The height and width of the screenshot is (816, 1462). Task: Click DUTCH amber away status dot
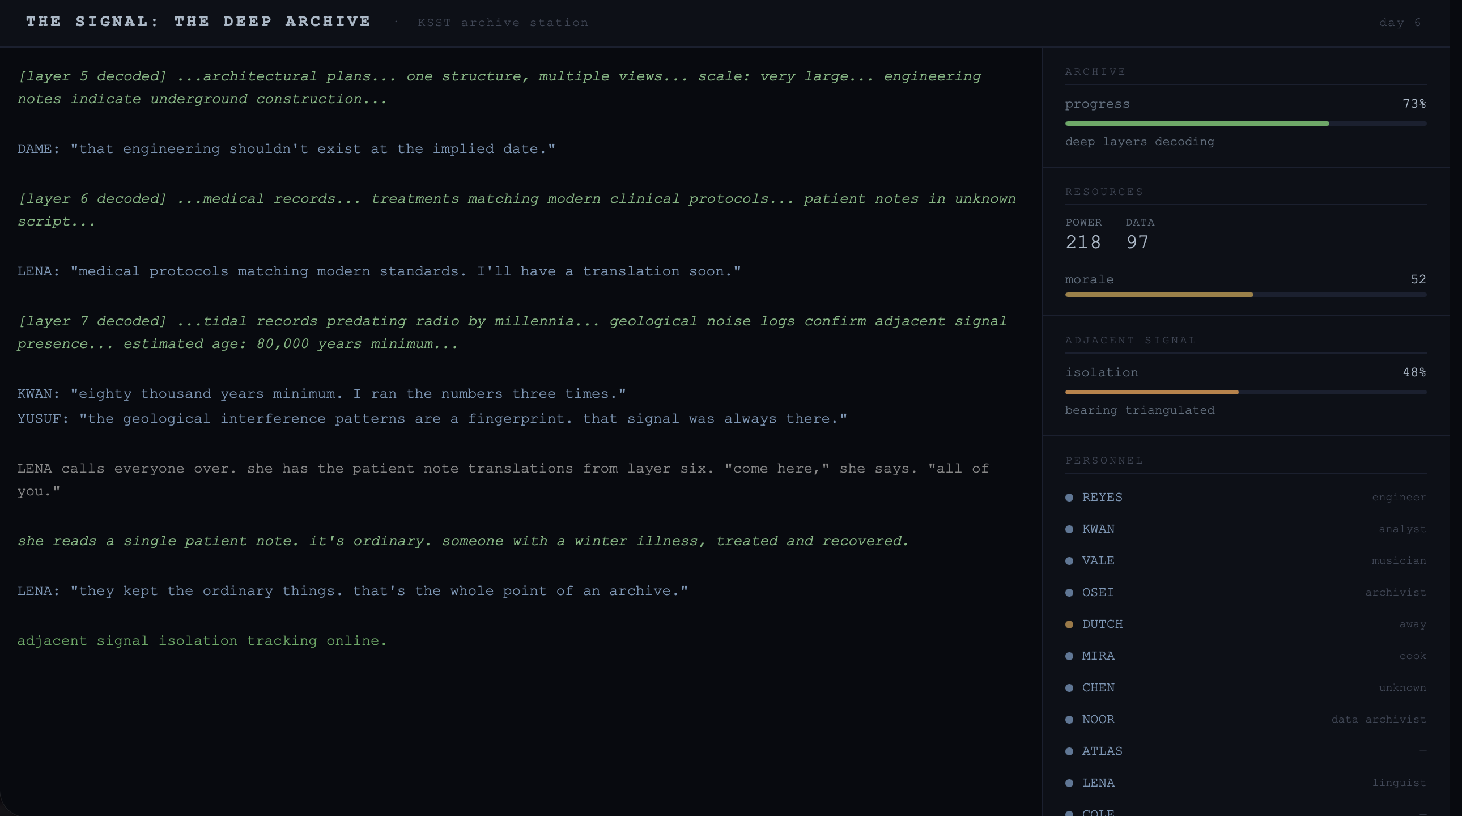point(1069,624)
